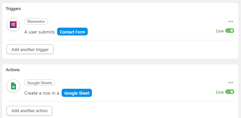Viewport: 241px width, 118px height.
Task: Click the "A user submits" sentence text
Action: (x=39, y=32)
